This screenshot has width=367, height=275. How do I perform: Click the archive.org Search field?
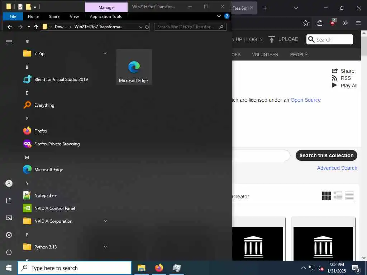point(330,39)
